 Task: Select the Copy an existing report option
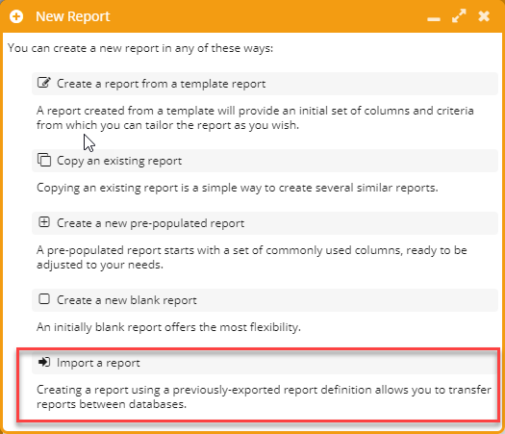(265, 161)
